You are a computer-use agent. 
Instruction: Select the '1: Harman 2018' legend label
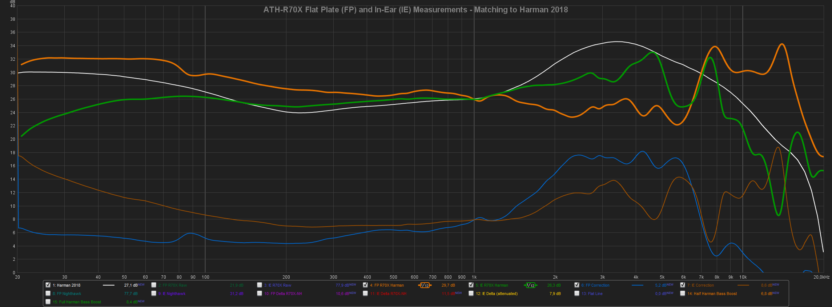point(67,285)
